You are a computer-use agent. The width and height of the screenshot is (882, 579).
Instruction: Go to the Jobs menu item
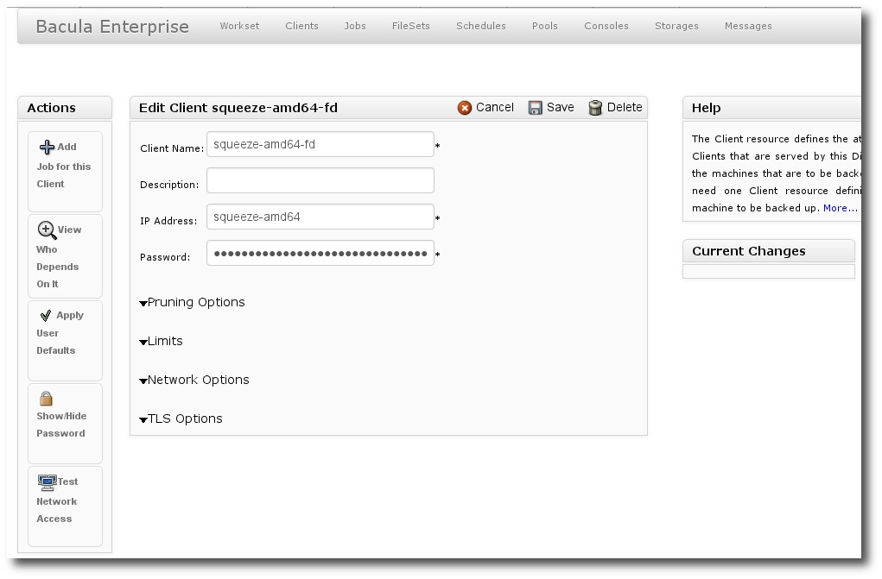[x=355, y=26]
